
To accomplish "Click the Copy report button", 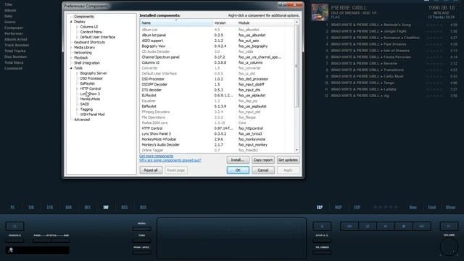I will [x=262, y=159].
